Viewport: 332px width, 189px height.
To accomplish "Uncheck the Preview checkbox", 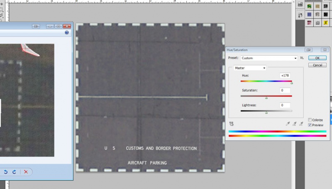I will coord(310,125).
